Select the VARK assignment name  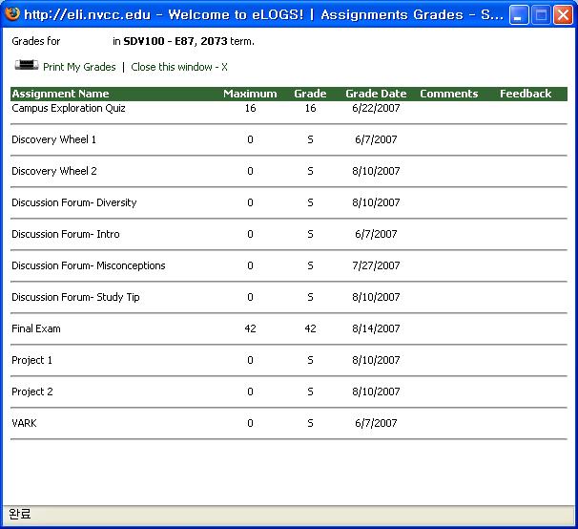pos(25,423)
